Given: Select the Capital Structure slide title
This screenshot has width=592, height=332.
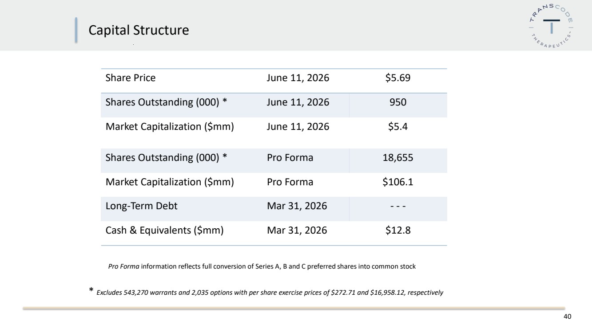Looking at the screenshot, I should coord(139,31).
